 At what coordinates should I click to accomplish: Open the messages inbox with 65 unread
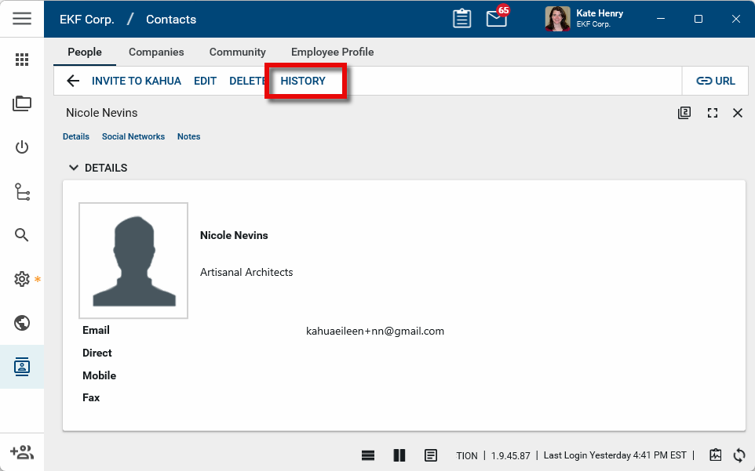point(497,19)
